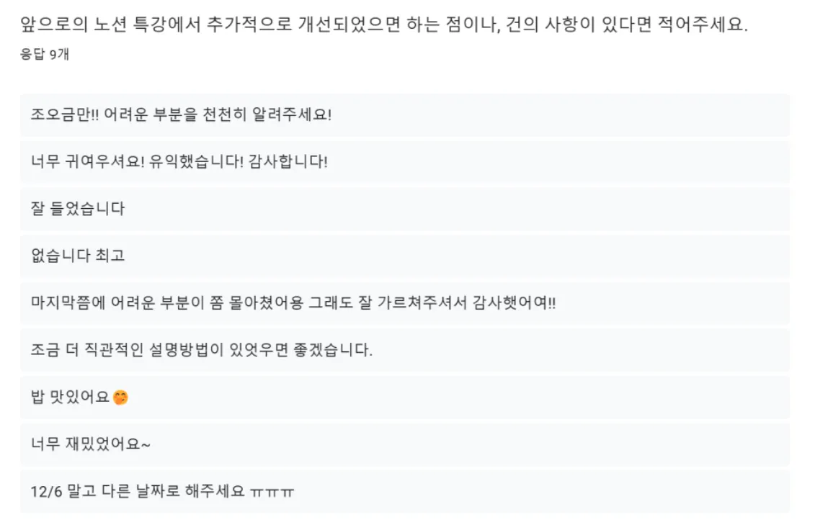This screenshot has width=815, height=530.
Task: Select the response '조오금만!! 어려운 부분을 천천히 알려주세요!'
Action: 405,114
